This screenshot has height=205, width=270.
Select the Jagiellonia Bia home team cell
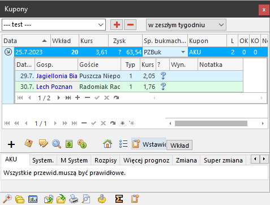point(57,76)
